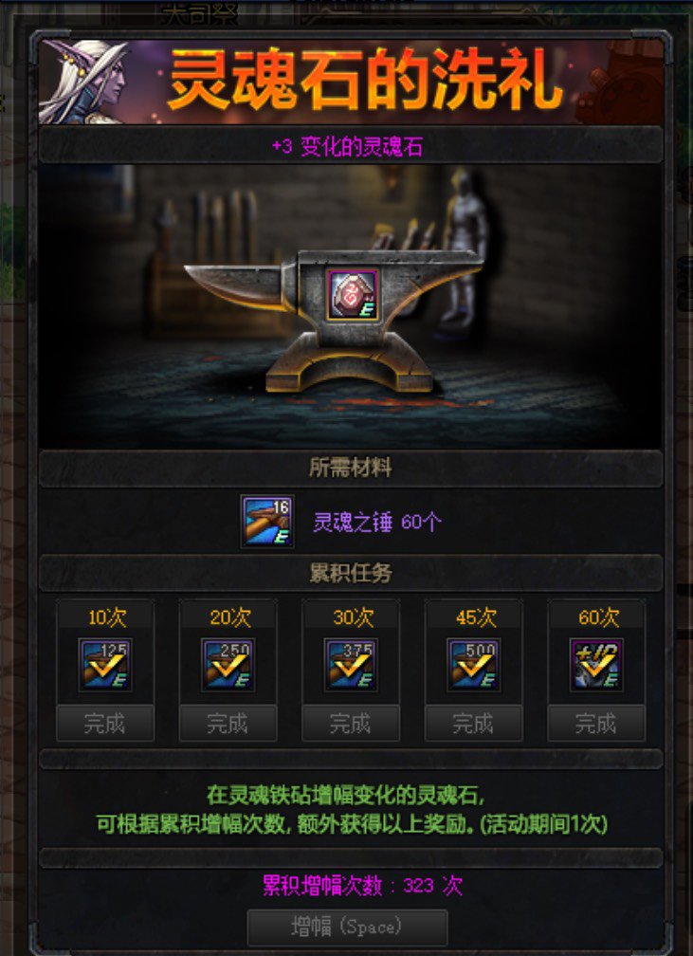
Task: Click the soul stone icon on the anvil
Action: click(x=353, y=295)
